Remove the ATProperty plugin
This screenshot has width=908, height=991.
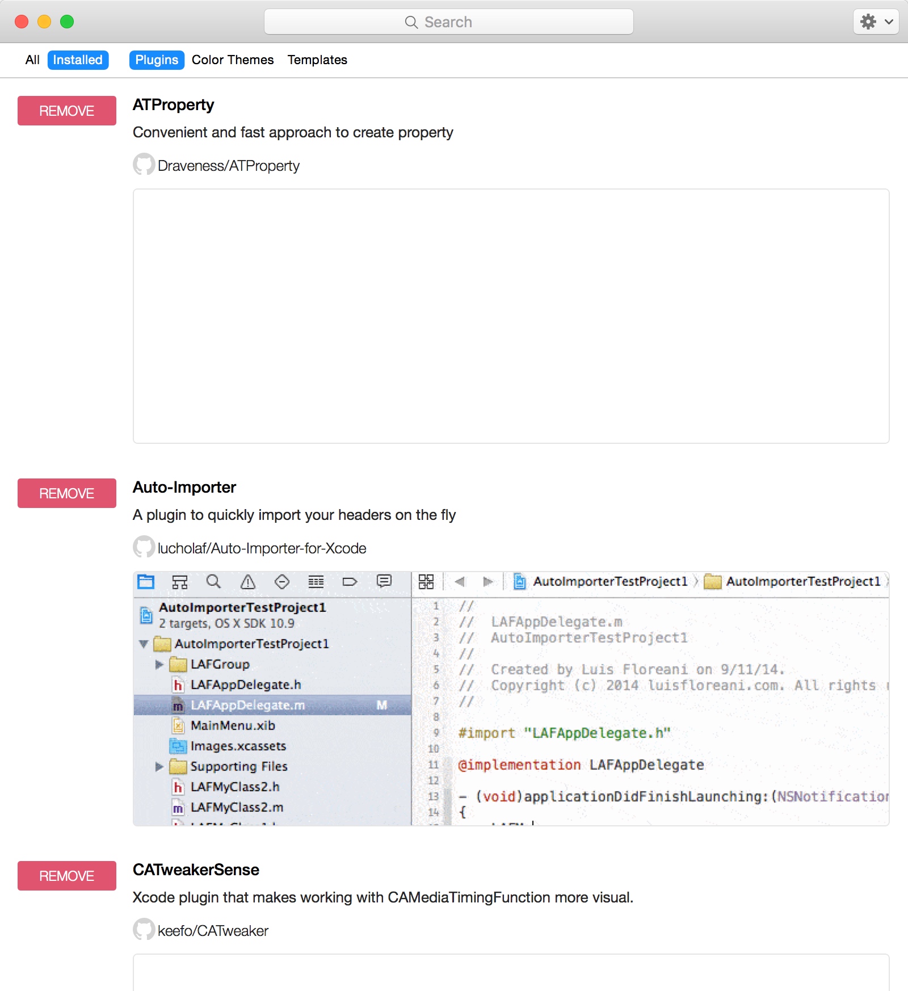tap(67, 111)
